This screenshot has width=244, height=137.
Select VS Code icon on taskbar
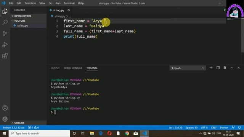144,134
